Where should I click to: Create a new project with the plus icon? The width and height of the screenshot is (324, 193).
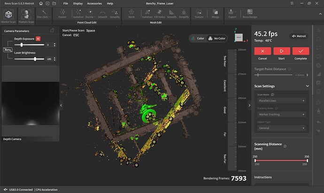[x=47, y=3]
